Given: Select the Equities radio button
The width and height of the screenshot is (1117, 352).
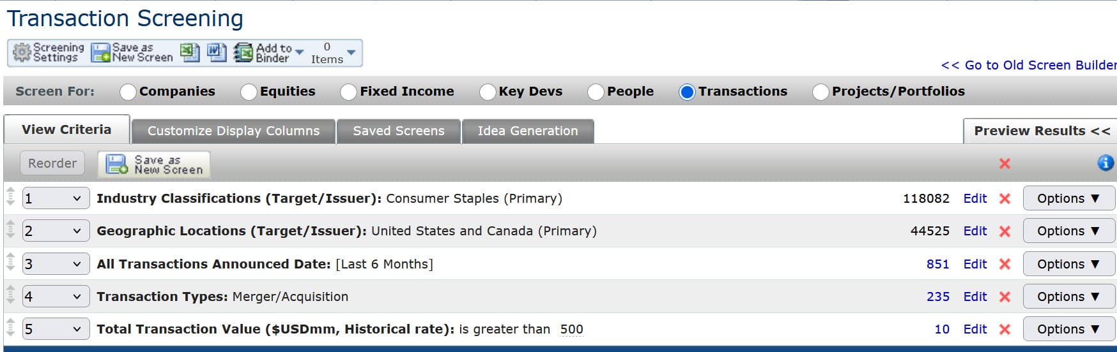Looking at the screenshot, I should 249,92.
